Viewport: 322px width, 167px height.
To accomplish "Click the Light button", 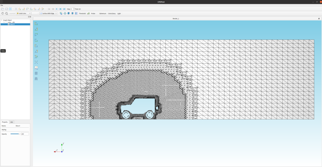I will 119,13.
